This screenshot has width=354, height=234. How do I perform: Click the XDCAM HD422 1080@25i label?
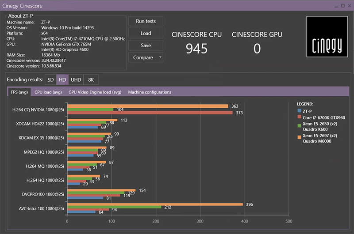pos(40,124)
